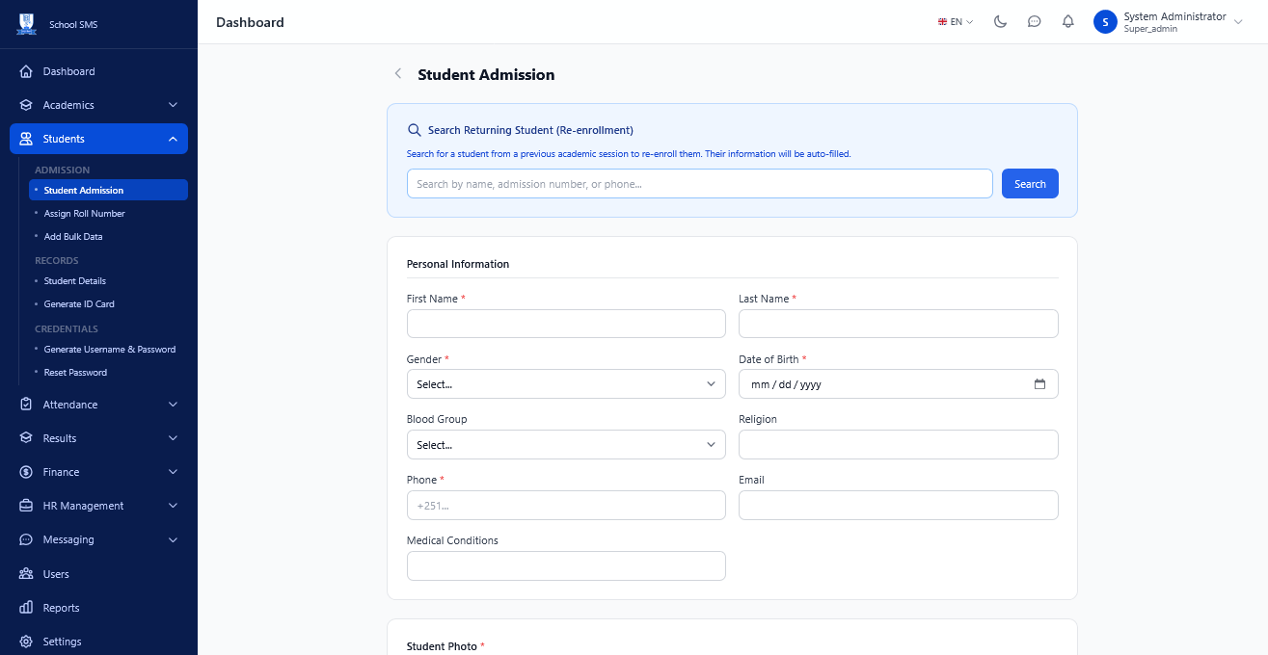Open the Blood Group select dropdown
1268x655 pixels.
coord(566,445)
